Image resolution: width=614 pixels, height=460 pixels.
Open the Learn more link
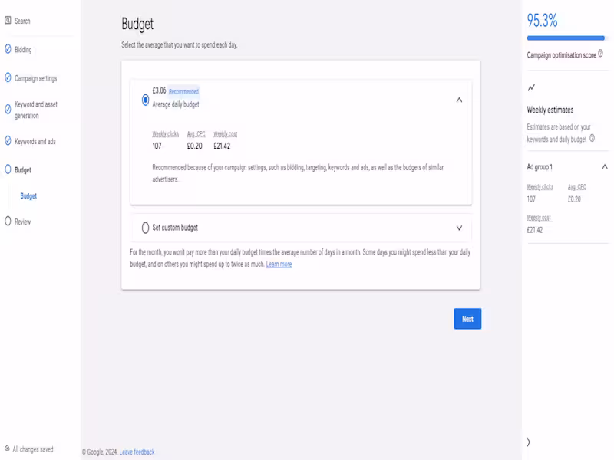279,264
